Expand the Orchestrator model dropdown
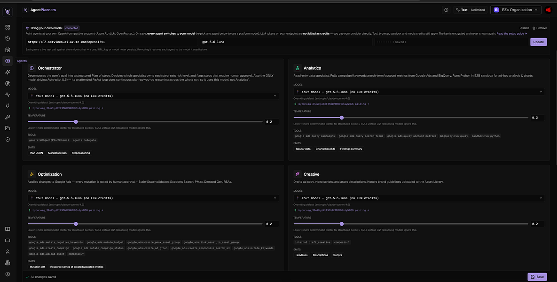This screenshot has height=282, width=557. coord(153,96)
